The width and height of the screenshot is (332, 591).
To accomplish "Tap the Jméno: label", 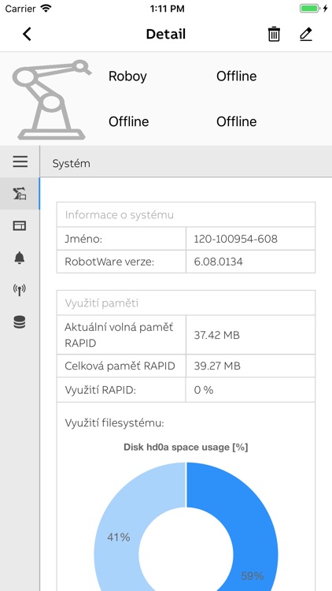I will [83, 239].
